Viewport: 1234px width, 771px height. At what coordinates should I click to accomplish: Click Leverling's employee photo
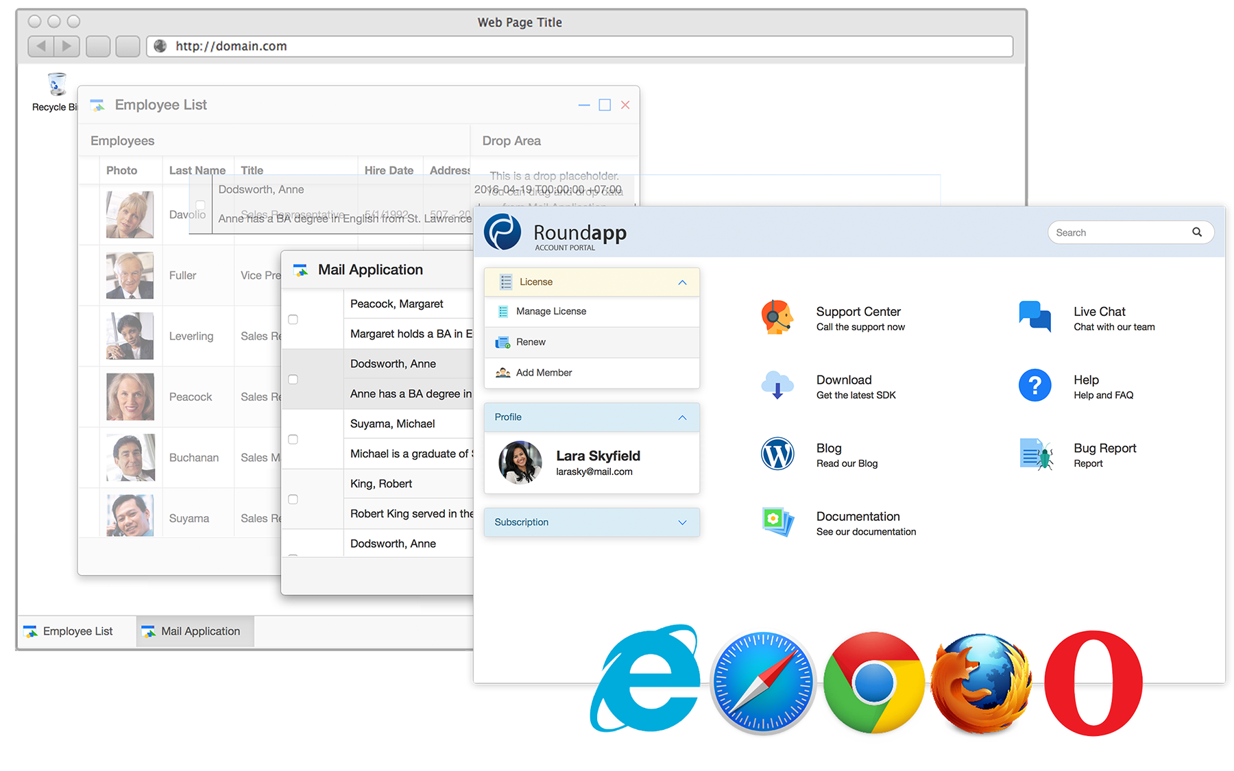click(x=130, y=336)
